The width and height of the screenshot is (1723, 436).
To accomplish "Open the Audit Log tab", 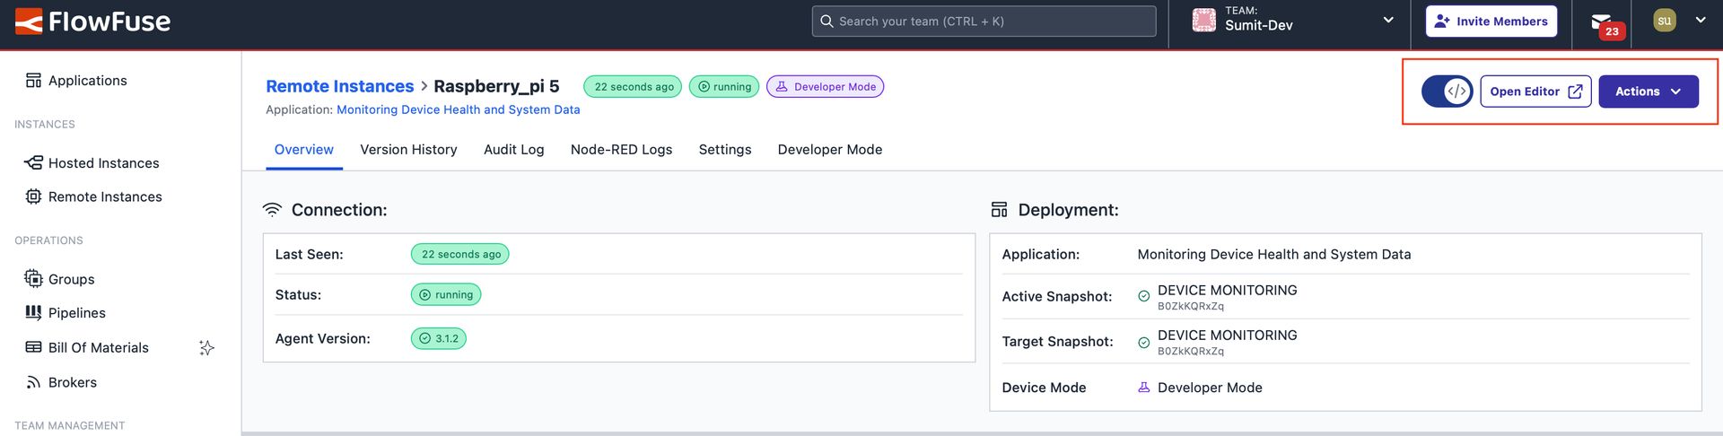I will tap(513, 150).
